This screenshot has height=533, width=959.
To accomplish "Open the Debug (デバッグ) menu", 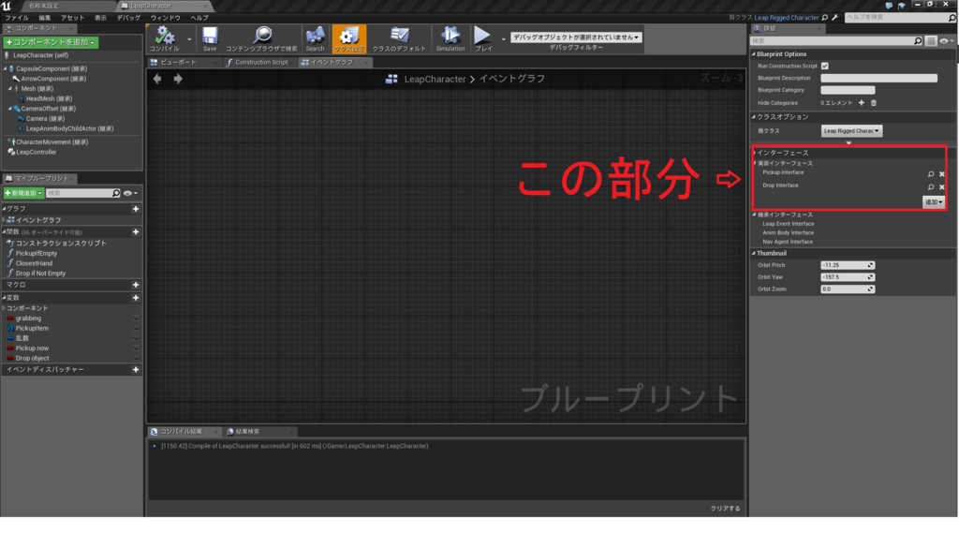I will (x=128, y=18).
